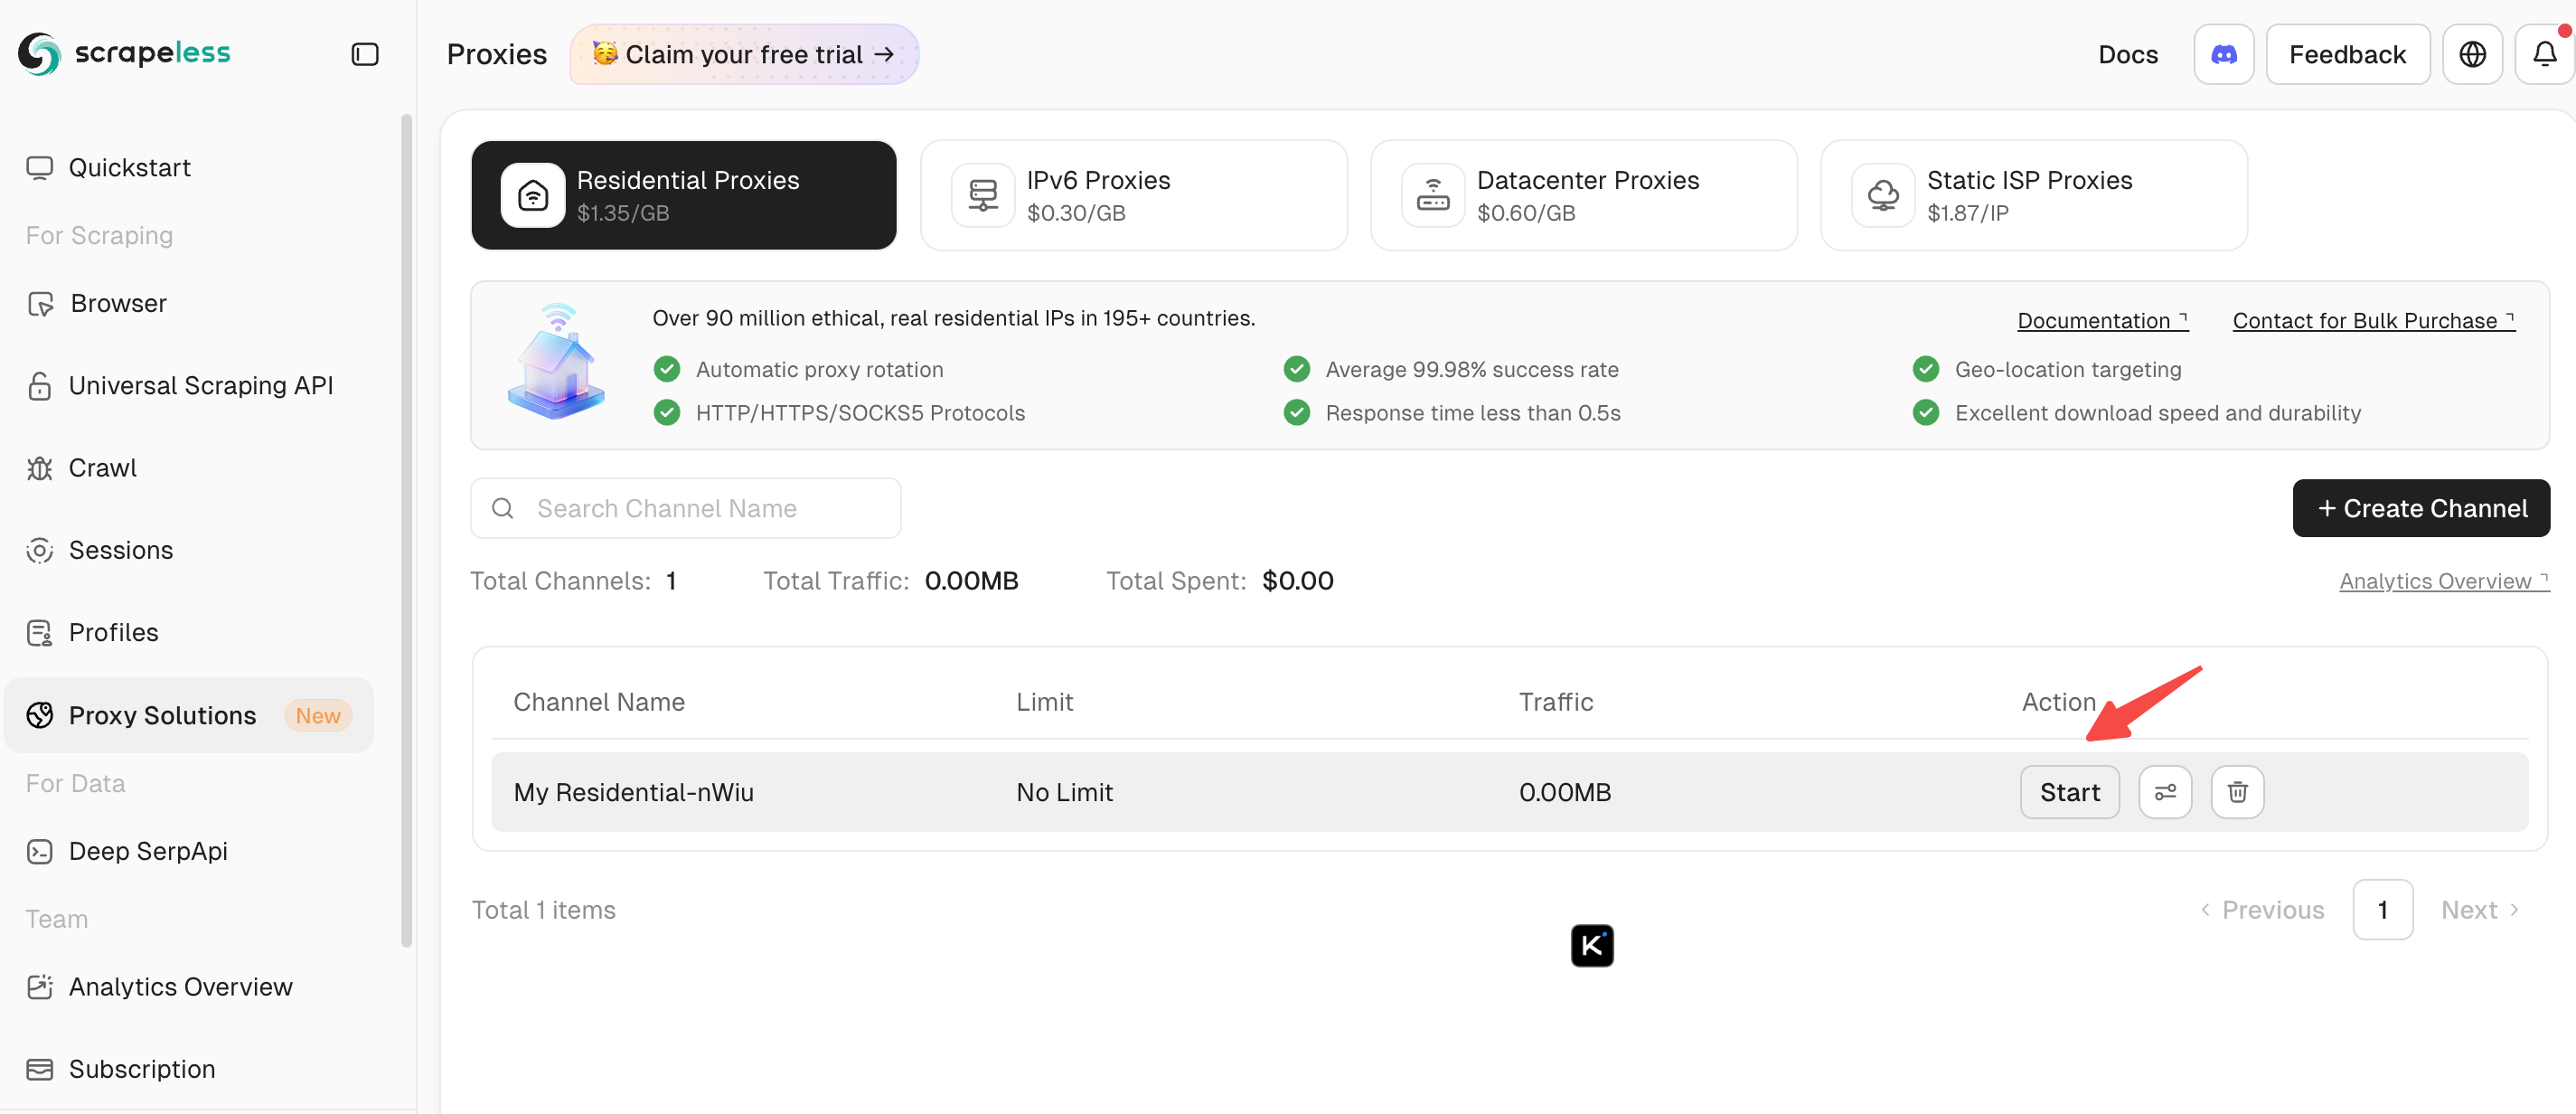Click the Crawl icon in the sidebar
Image resolution: width=2576 pixels, height=1114 pixels.
(x=39, y=467)
